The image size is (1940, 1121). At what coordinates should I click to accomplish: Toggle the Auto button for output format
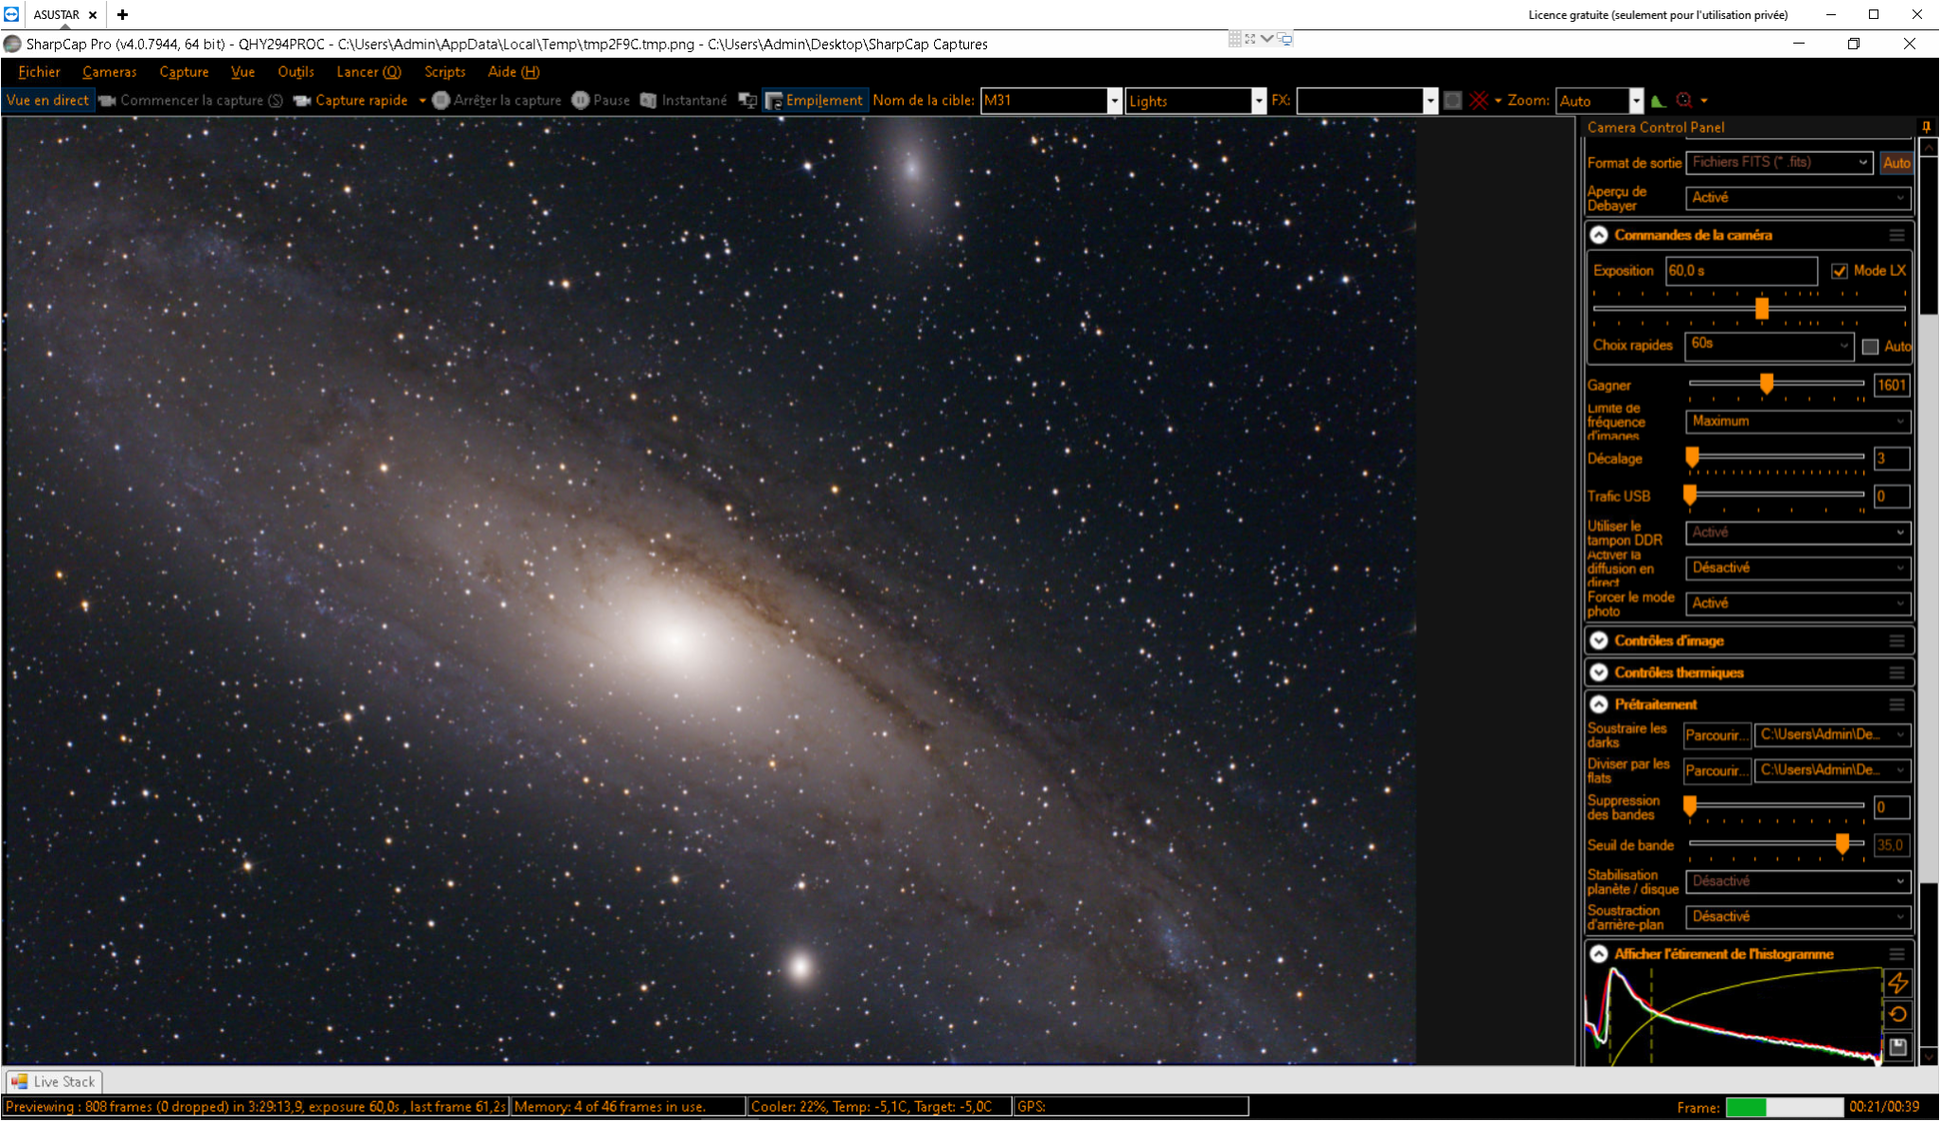pyautogui.click(x=1896, y=163)
